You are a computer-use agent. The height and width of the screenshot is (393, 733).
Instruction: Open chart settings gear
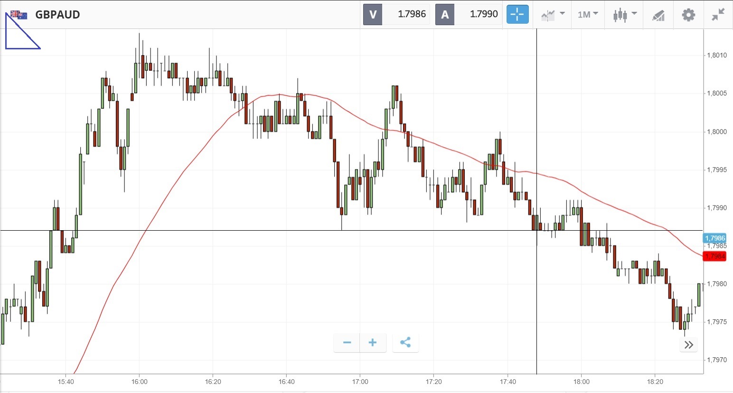coord(688,15)
